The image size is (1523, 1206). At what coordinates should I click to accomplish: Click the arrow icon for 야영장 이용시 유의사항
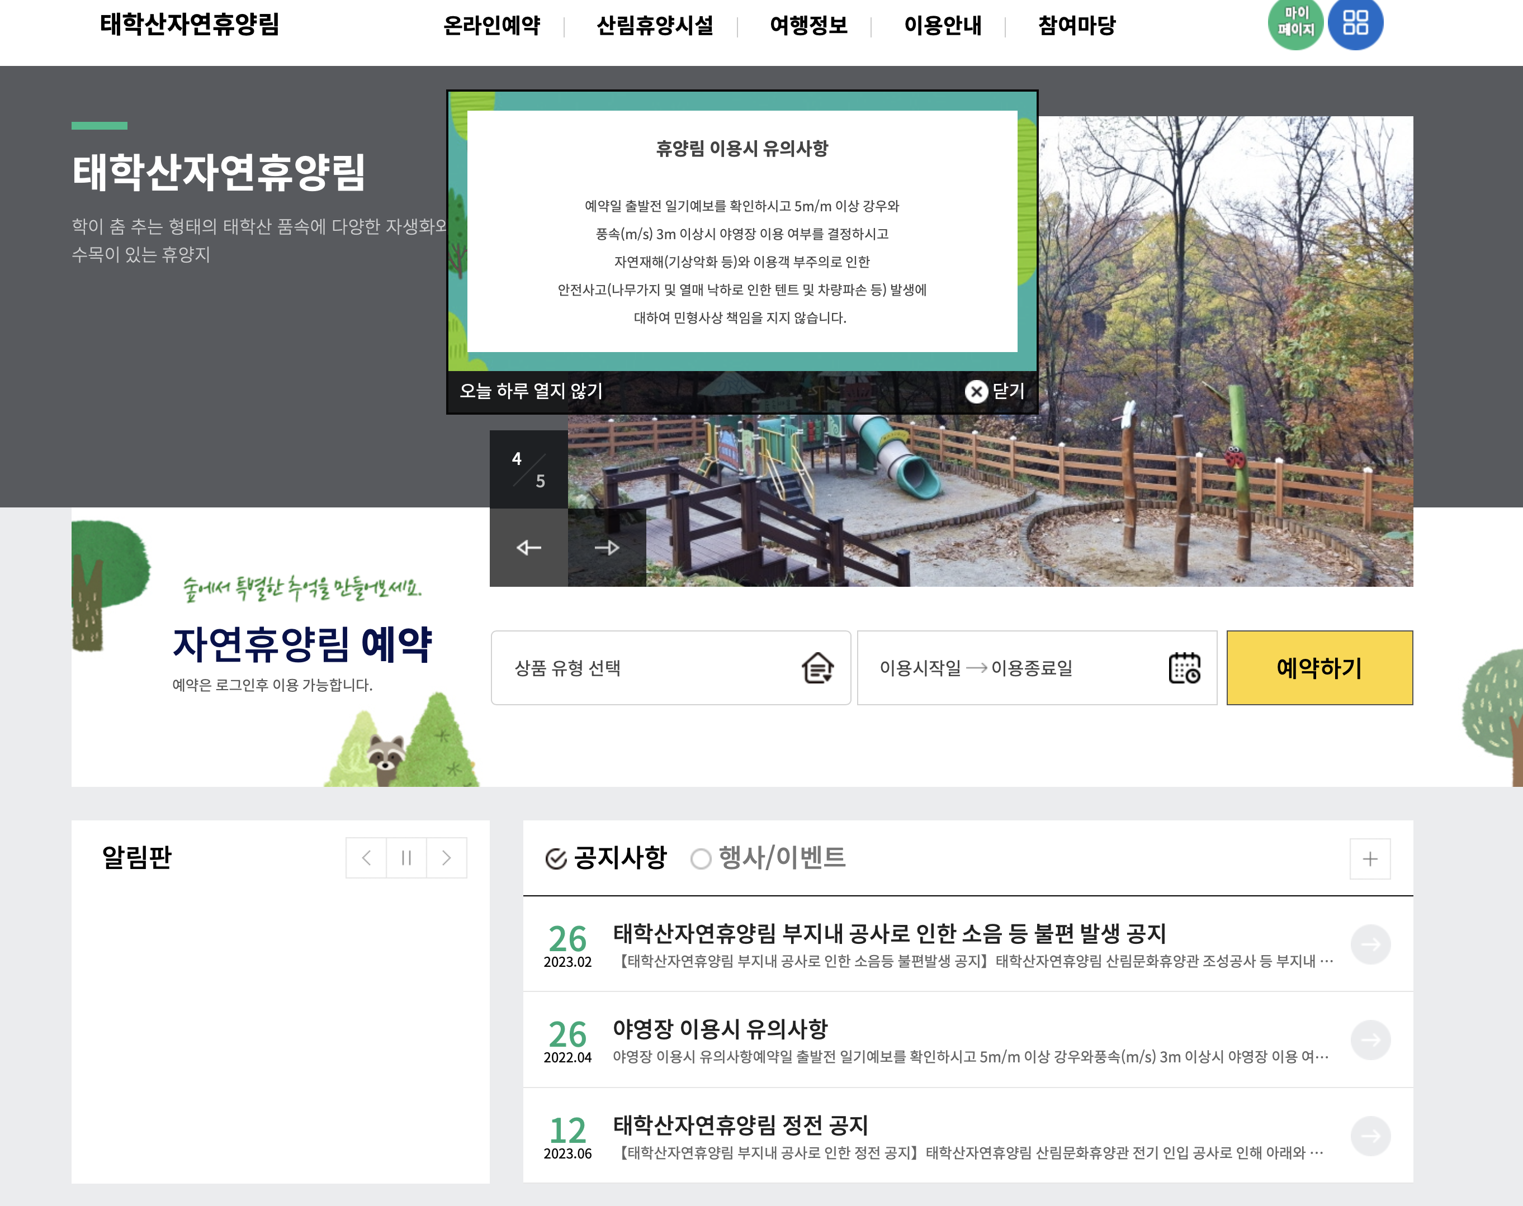[1370, 1040]
